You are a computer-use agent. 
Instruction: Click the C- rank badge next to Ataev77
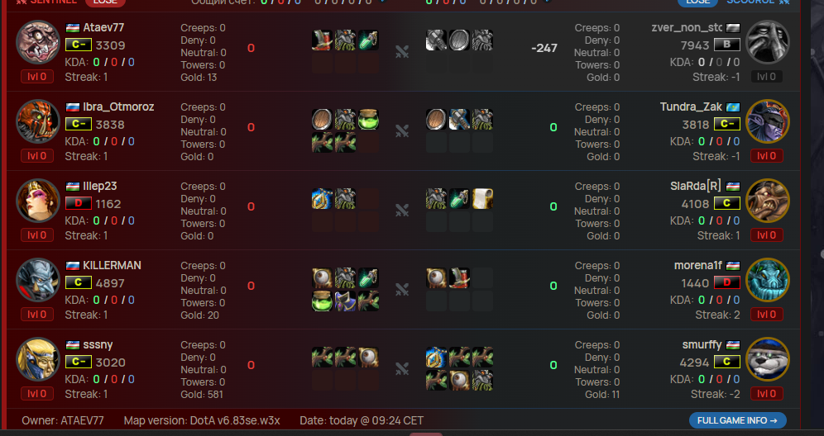[79, 45]
